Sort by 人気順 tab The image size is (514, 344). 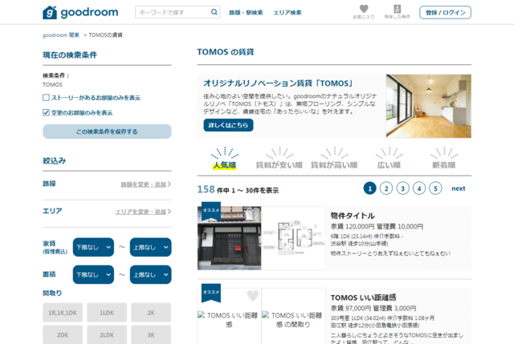coord(225,159)
